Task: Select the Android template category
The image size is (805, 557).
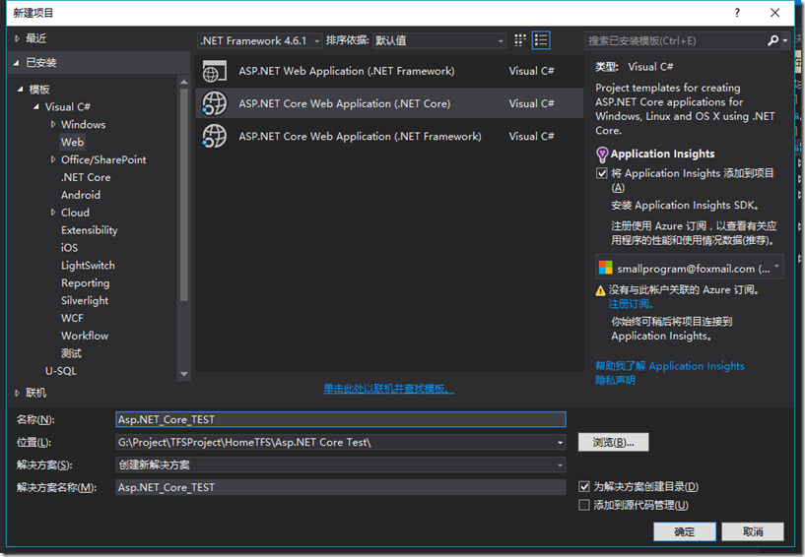Action: click(x=81, y=195)
